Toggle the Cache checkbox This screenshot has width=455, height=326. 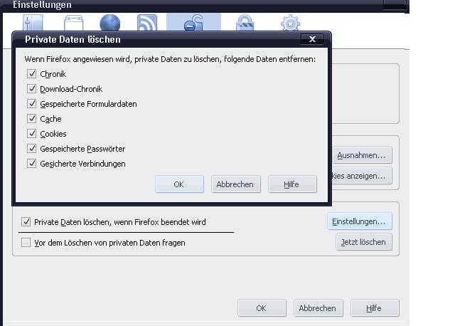click(x=31, y=119)
